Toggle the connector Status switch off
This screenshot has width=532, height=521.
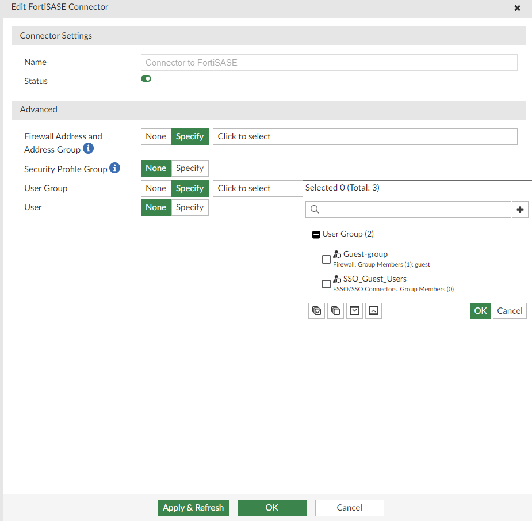(x=146, y=78)
